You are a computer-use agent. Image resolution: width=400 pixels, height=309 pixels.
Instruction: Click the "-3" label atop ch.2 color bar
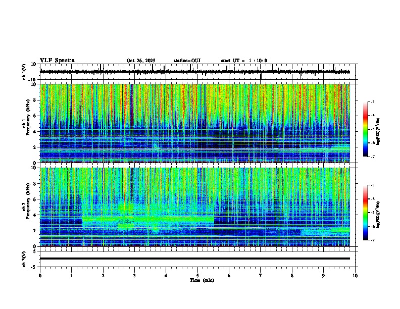pos(373,185)
